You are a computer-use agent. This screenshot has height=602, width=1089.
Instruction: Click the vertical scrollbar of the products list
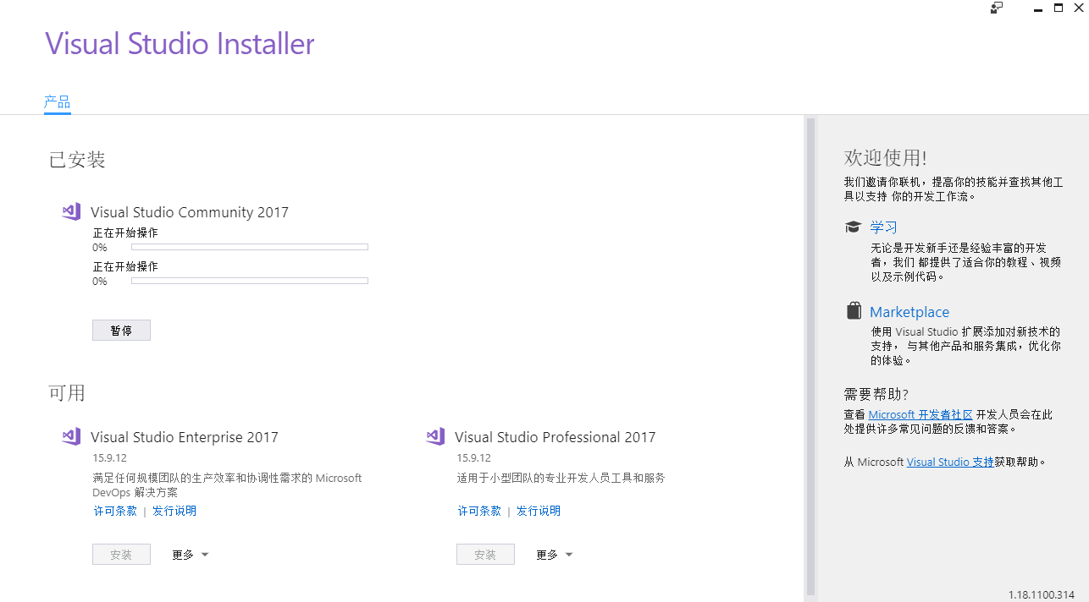(x=810, y=357)
